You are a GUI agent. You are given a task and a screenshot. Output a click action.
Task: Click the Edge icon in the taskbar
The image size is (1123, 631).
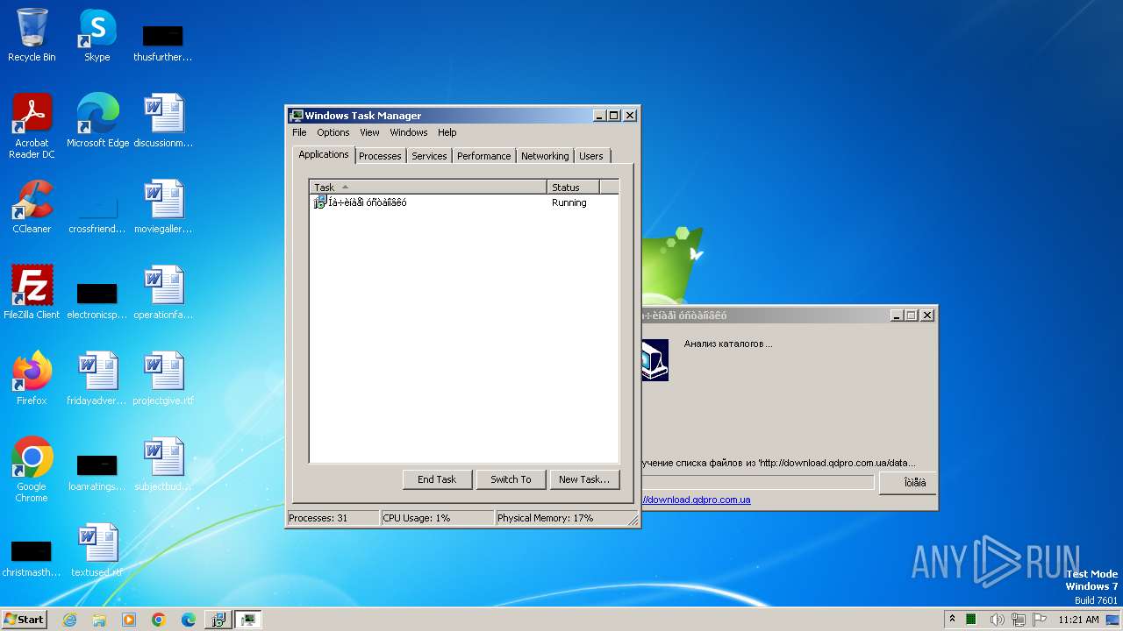[189, 620]
